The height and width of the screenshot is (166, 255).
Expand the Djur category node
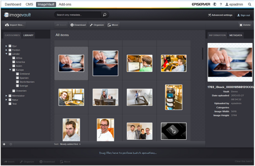pos(6,46)
